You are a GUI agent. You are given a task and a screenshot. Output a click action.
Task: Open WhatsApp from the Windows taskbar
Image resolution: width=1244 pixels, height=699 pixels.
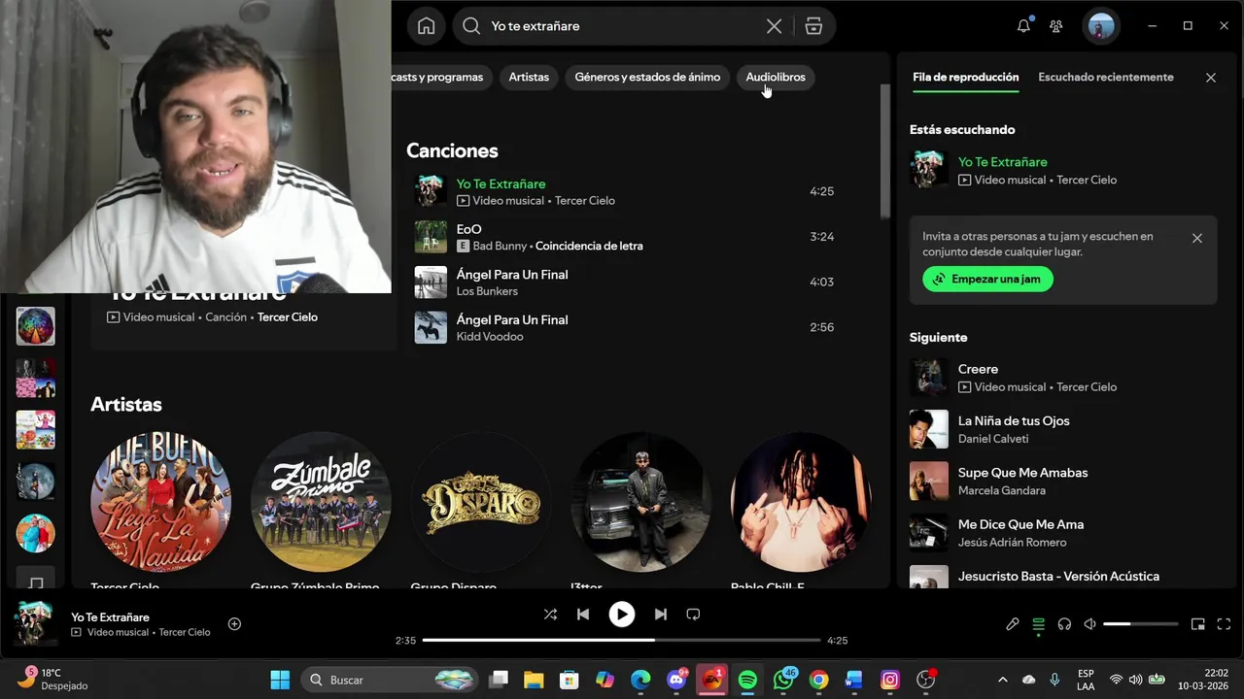[783, 680]
